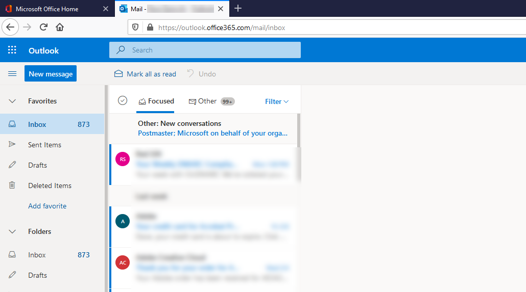Collapse the Folders section chevron

coord(12,231)
